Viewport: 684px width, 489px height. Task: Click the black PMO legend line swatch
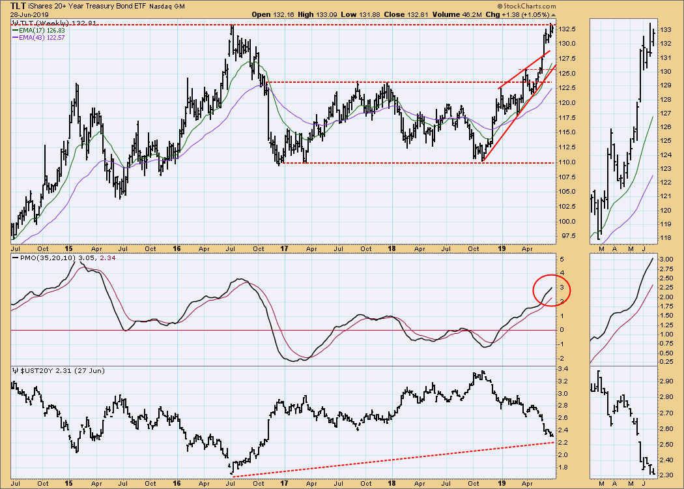[x=16, y=258]
